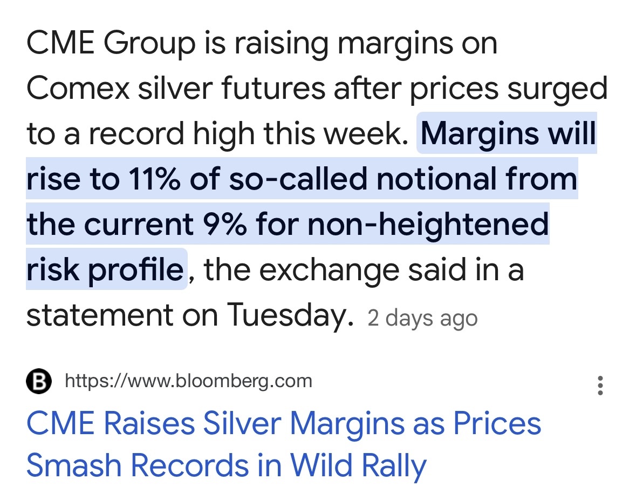Screen dimensions: 636x493
Task: Click headline line 'Smash Records in Wild Rally'
Action: click(x=227, y=465)
